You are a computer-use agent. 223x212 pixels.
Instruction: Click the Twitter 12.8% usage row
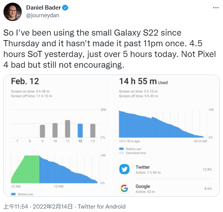[x=166, y=170]
